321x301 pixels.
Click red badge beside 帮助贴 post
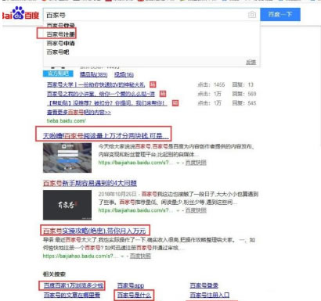click(x=175, y=103)
